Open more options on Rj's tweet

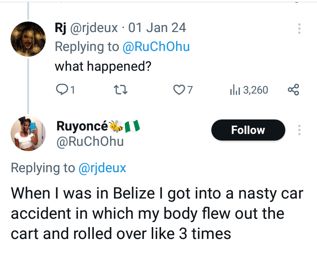point(299,29)
